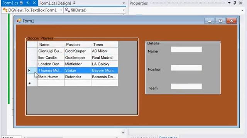Select the Bayern Muni... team cell

click(x=105, y=71)
